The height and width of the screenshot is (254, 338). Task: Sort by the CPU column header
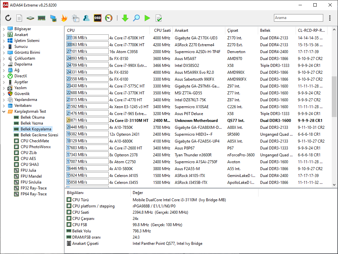click(x=107, y=30)
